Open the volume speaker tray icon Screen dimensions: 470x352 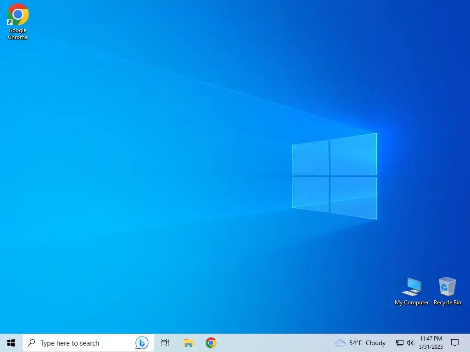pos(410,343)
